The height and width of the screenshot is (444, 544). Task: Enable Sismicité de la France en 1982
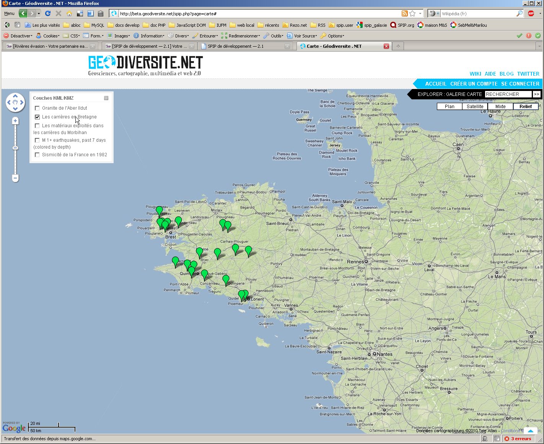click(x=37, y=155)
